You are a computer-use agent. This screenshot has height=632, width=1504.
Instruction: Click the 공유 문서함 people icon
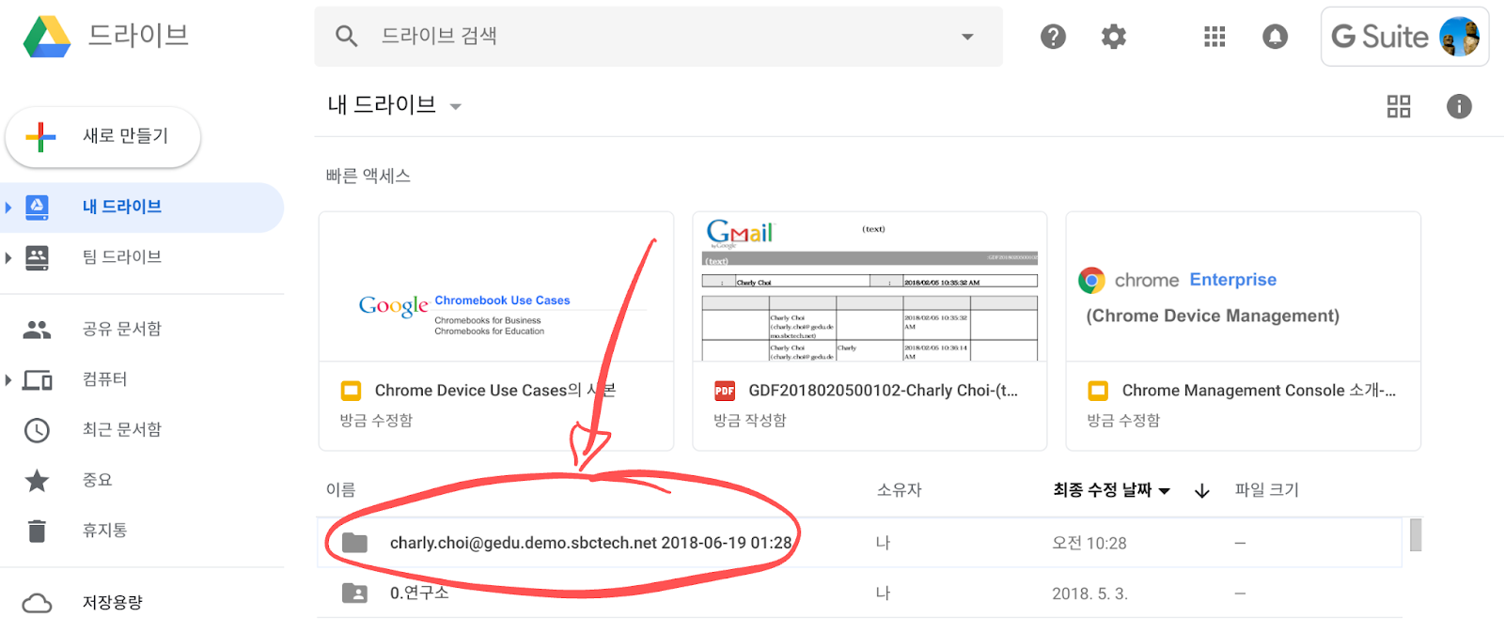(x=37, y=330)
